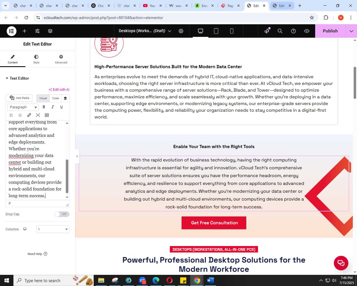Screen dimensions: 357x286
Task: Open the Chrome profile avatar
Action: coord(341,18)
